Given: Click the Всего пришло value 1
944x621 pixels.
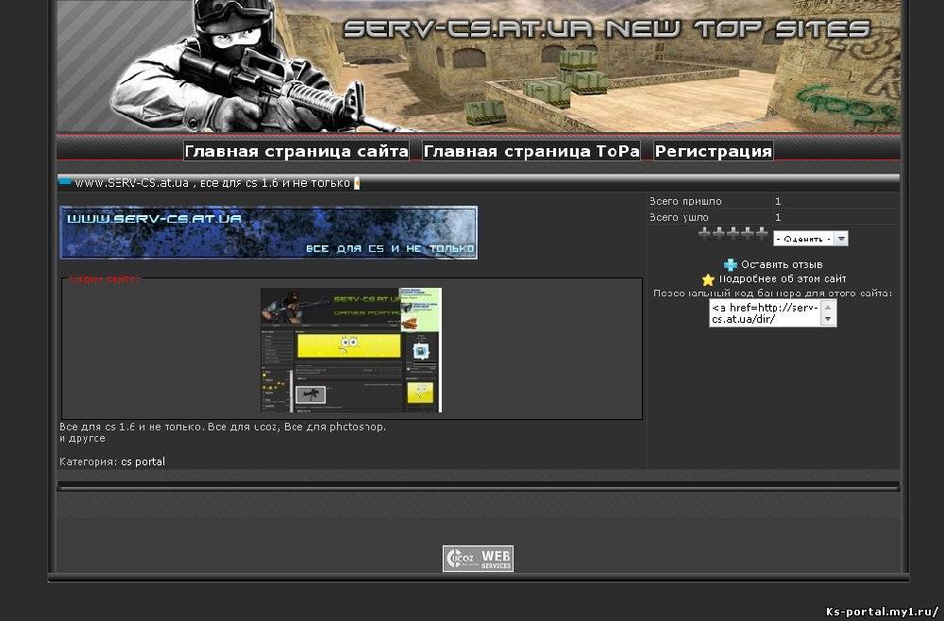Looking at the screenshot, I should tap(778, 201).
